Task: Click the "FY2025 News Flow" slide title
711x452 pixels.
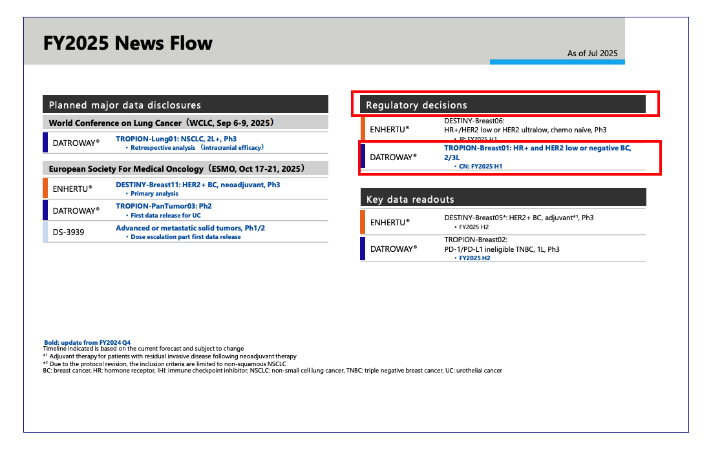Action: click(x=128, y=43)
